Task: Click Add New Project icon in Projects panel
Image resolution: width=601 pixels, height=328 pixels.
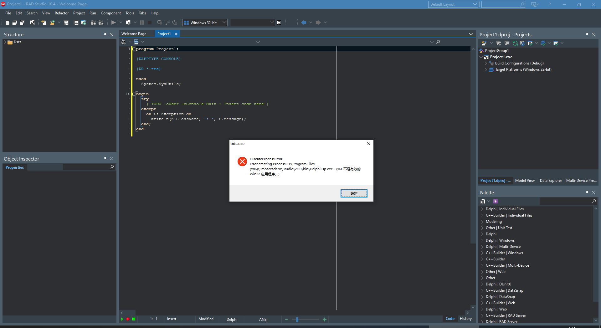Action: coord(484,43)
